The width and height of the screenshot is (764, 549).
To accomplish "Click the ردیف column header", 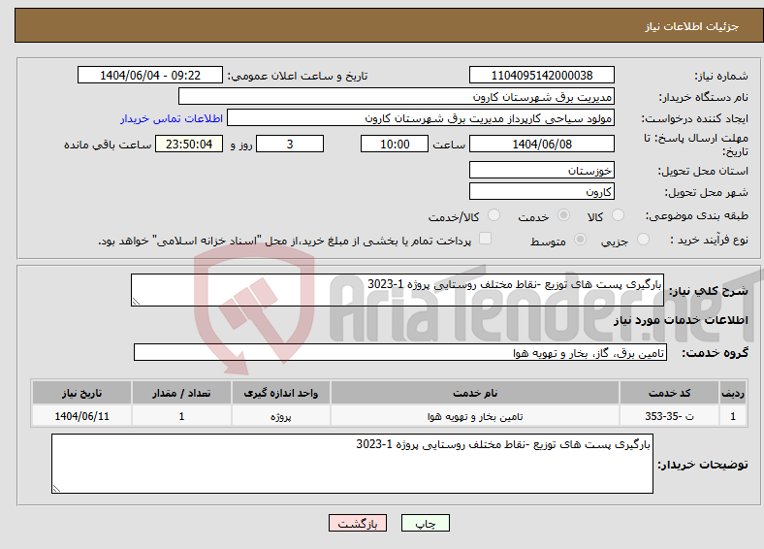I will 733,393.
